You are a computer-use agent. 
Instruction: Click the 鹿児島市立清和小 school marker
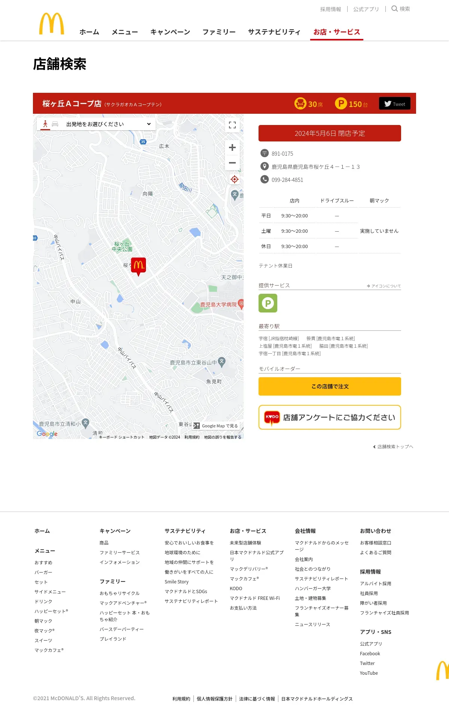pyautogui.click(x=86, y=423)
